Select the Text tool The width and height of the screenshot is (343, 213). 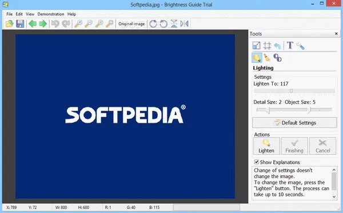[x=290, y=46]
